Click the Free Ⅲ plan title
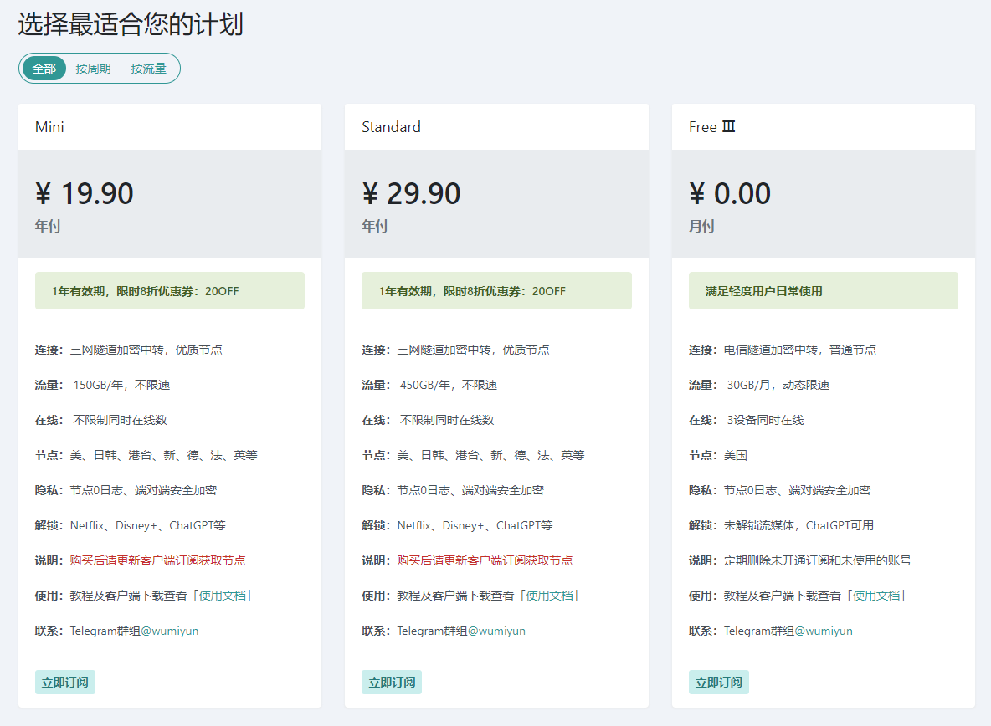The image size is (991, 726). tap(711, 127)
